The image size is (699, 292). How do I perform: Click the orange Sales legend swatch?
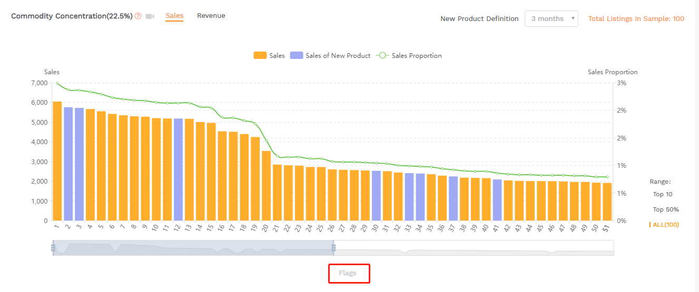[x=260, y=56]
